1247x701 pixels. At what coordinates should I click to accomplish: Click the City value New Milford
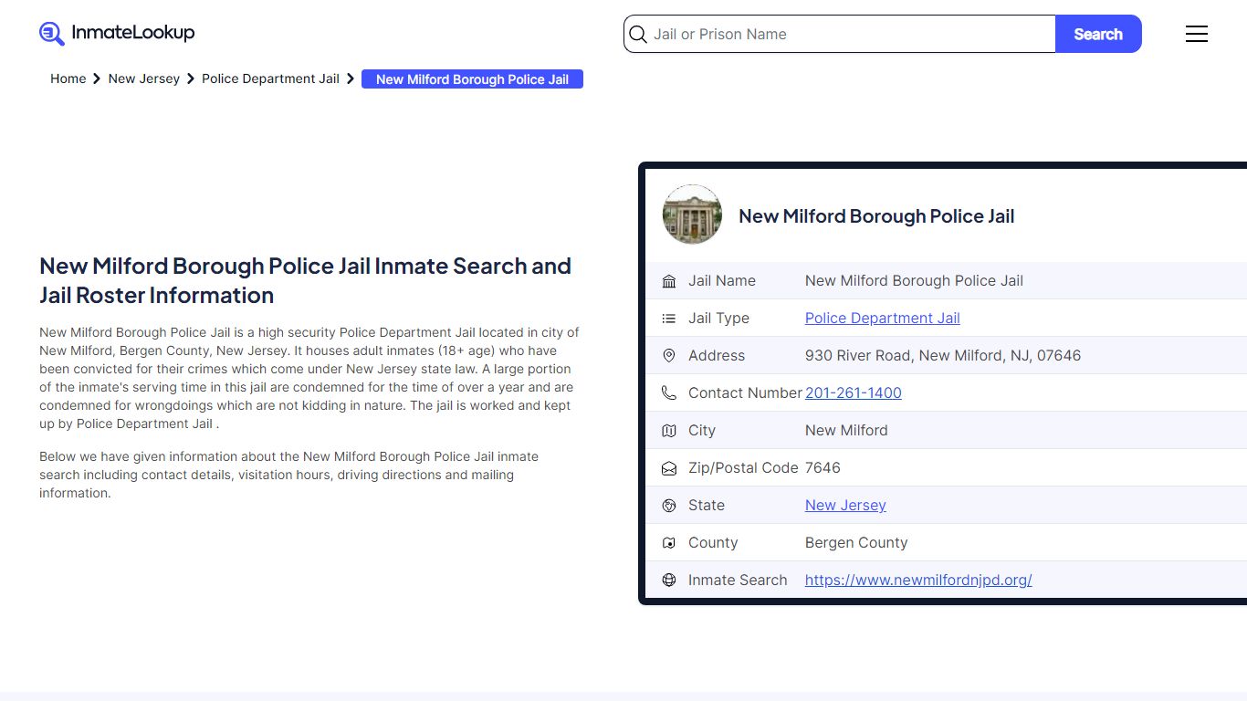click(x=846, y=431)
